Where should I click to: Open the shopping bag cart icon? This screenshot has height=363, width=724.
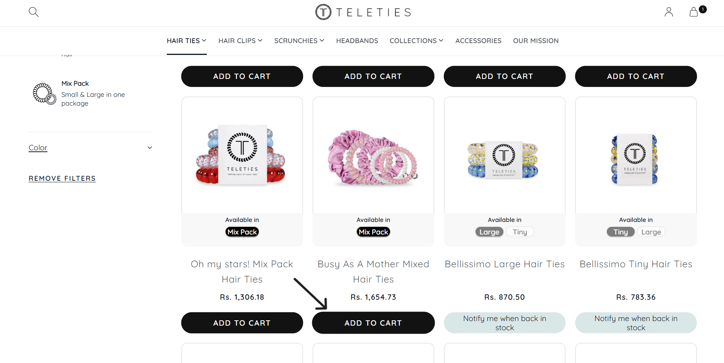point(694,12)
